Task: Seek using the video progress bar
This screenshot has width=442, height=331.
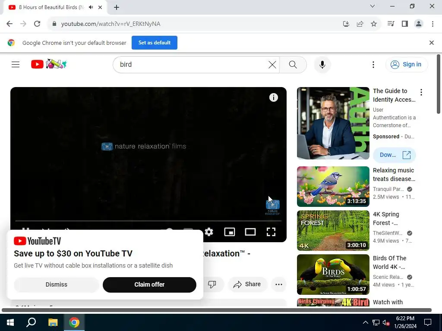Action: [148, 221]
